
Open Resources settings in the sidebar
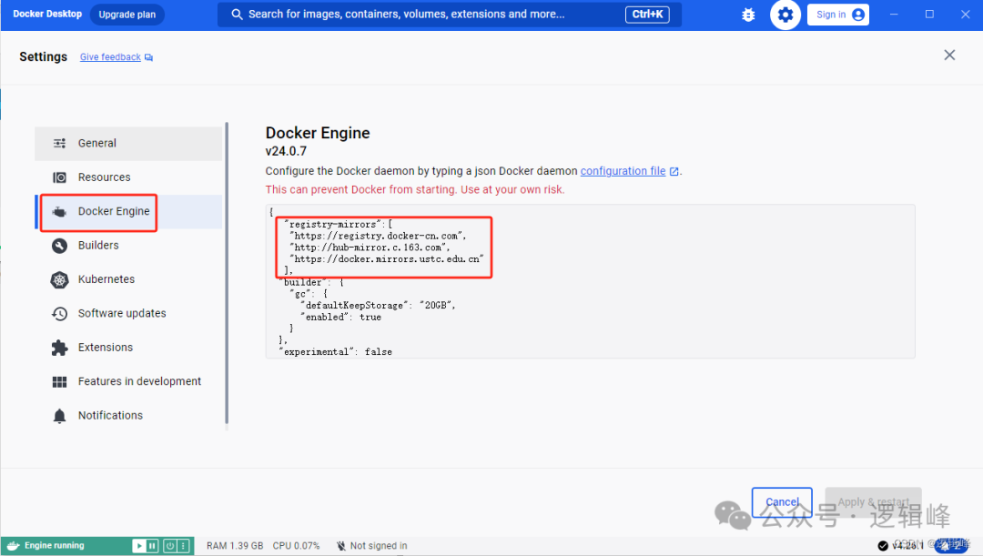click(x=102, y=177)
